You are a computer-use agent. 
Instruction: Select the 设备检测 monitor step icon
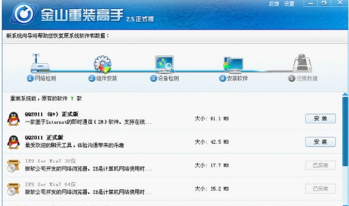(x=165, y=64)
